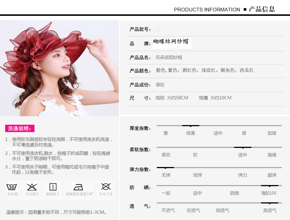
Task: Click the material value 涤纶
Action: point(160,85)
